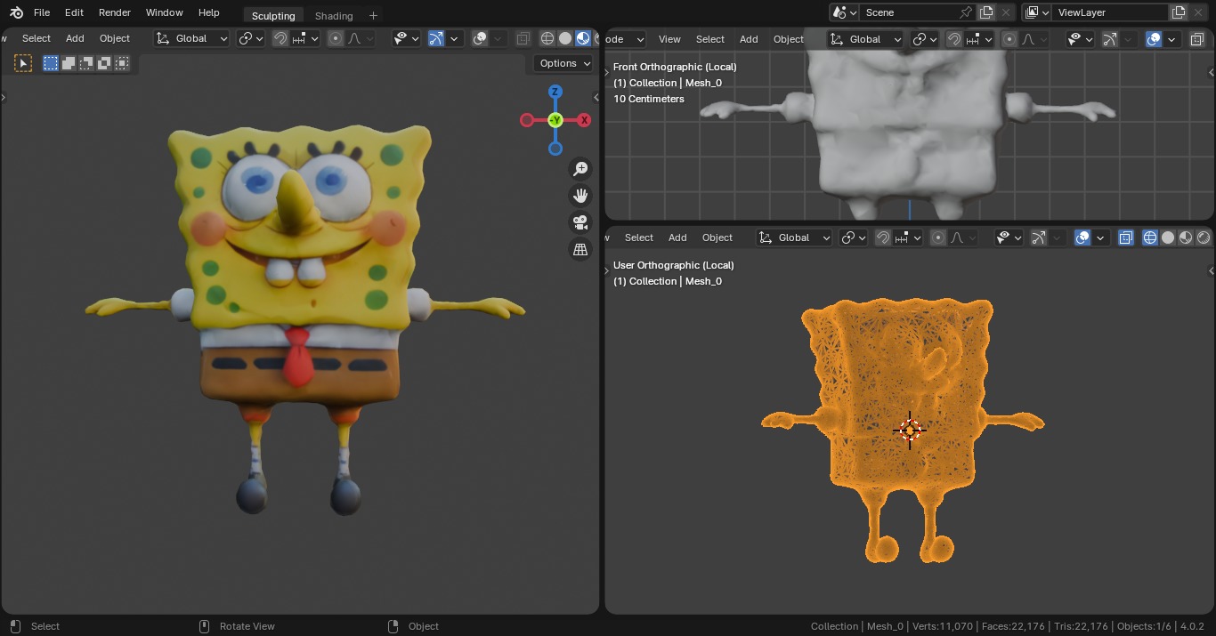Add a new workspace with plus button
The image size is (1216, 636).
(x=373, y=15)
